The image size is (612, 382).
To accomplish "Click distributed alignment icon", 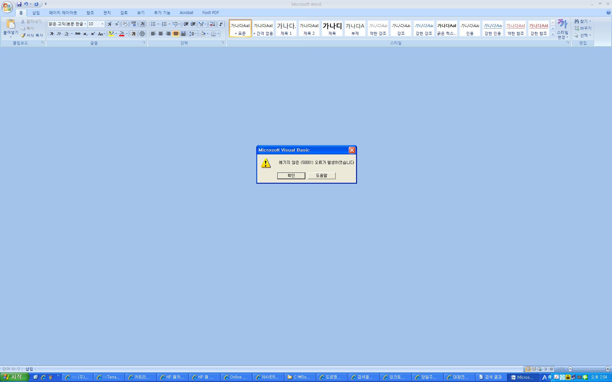I will 183,34.
